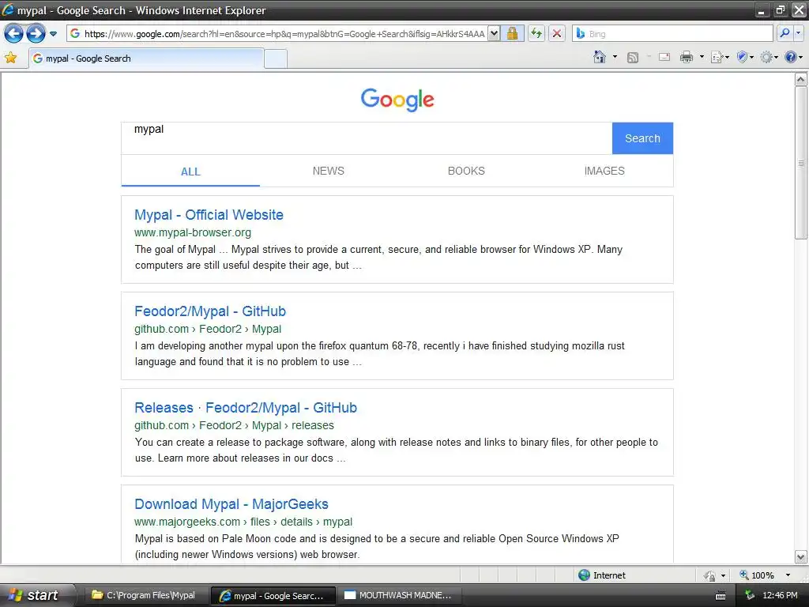
Task: Select the ALL results tab
Action: 190,172
